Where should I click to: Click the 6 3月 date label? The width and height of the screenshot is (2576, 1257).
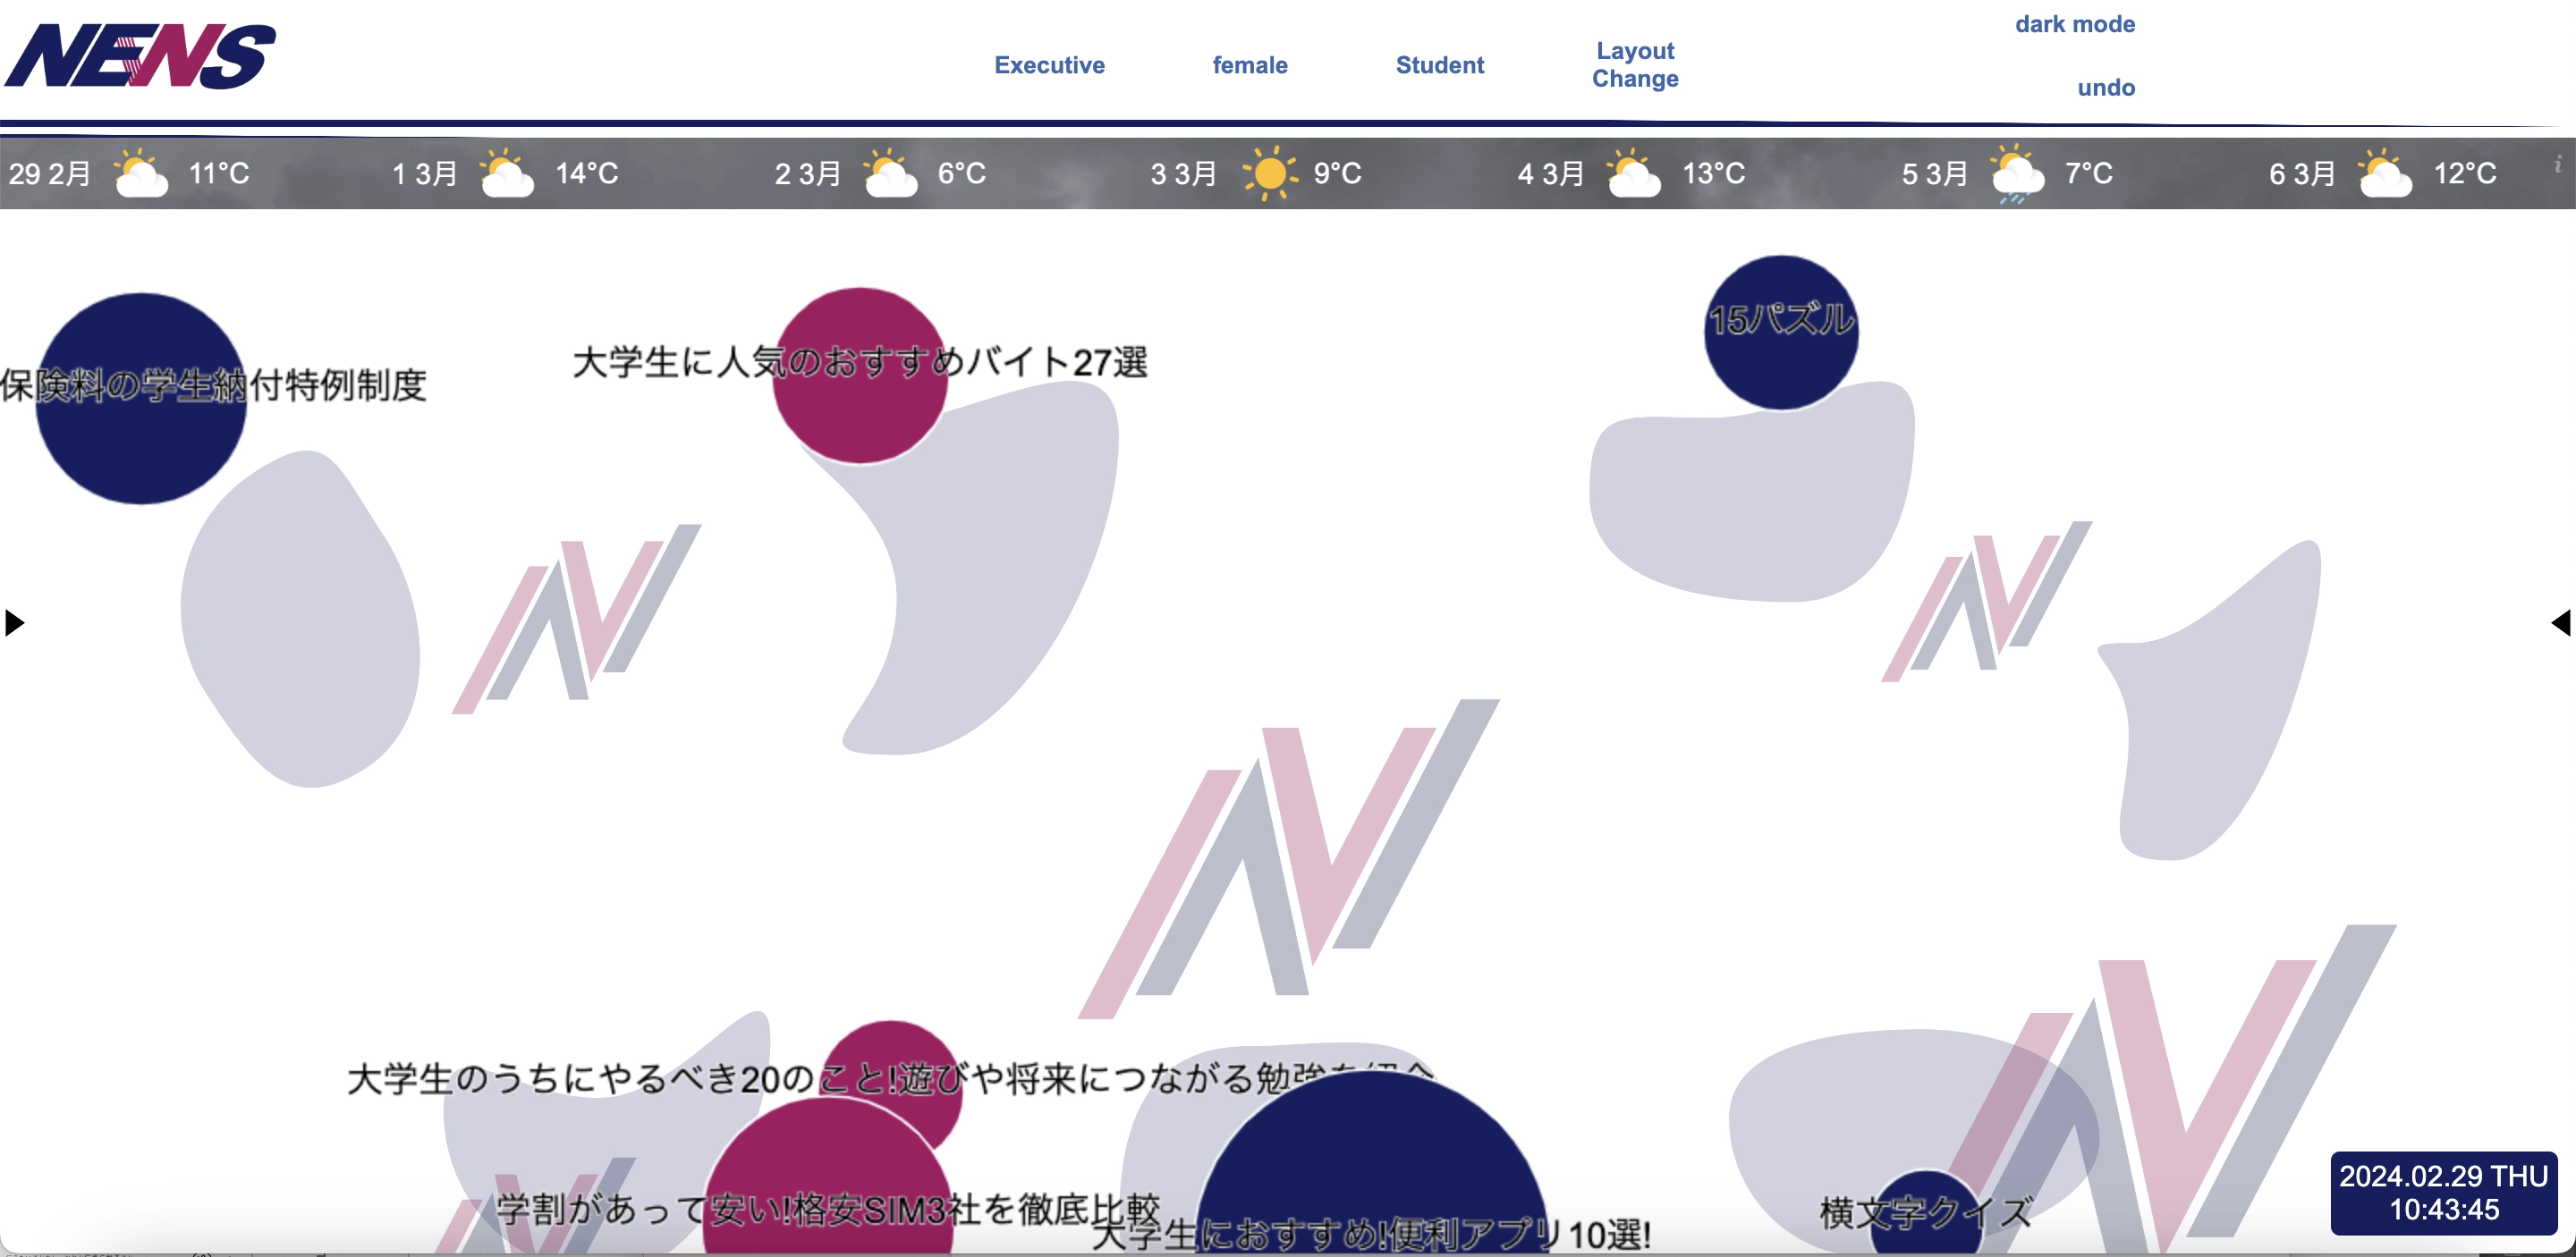(x=2302, y=173)
